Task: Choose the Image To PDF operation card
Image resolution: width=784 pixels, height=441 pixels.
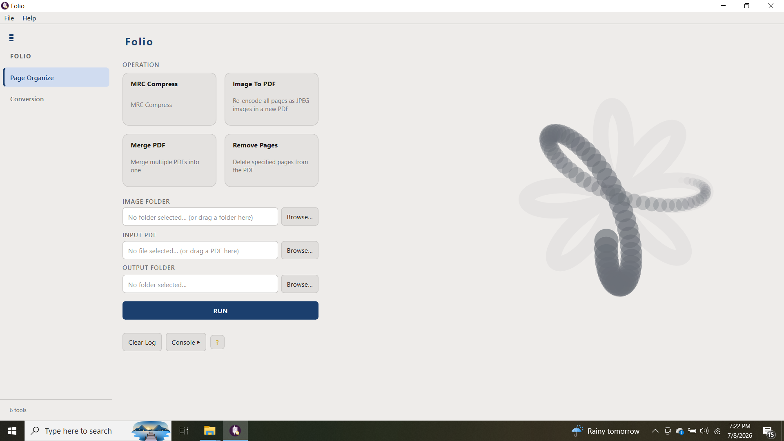Action: (x=272, y=99)
